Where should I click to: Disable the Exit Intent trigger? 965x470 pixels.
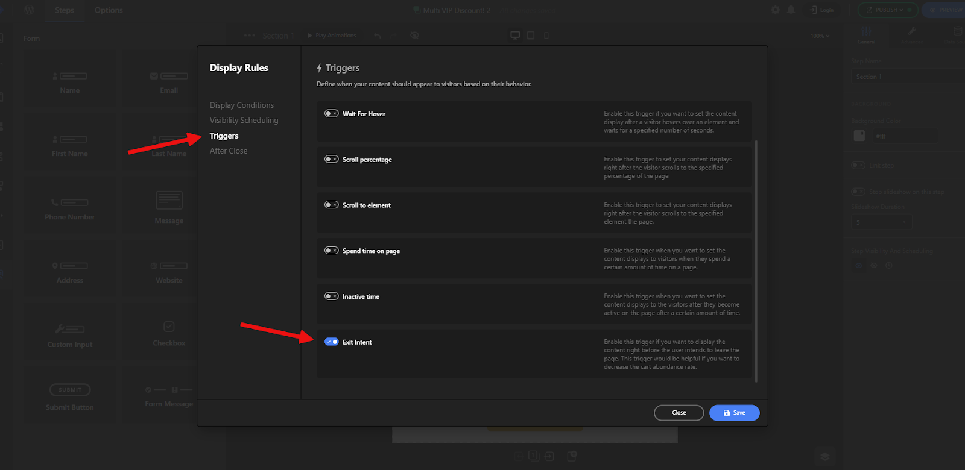332,342
